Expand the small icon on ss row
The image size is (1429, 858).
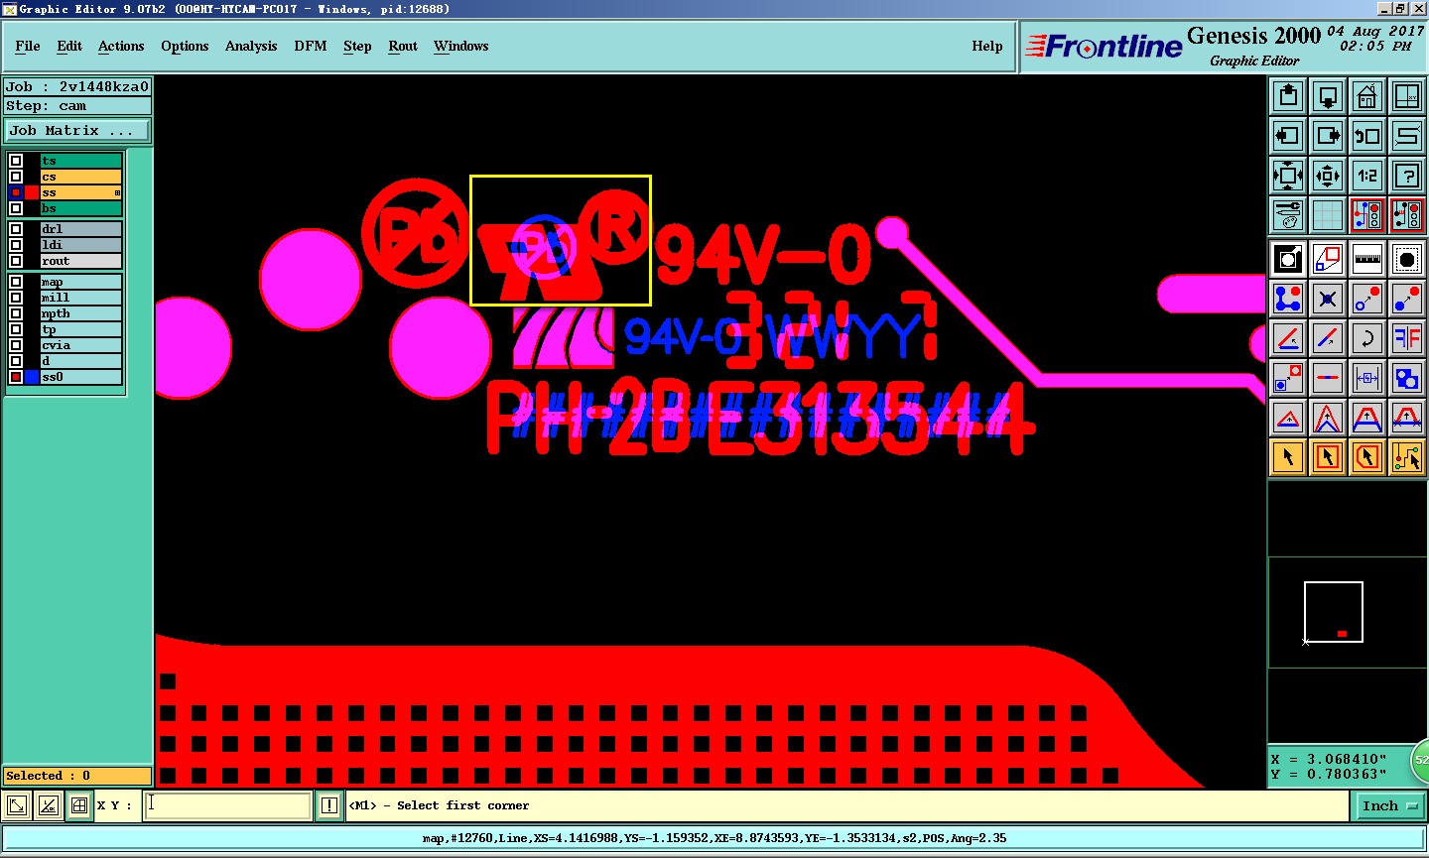117,192
